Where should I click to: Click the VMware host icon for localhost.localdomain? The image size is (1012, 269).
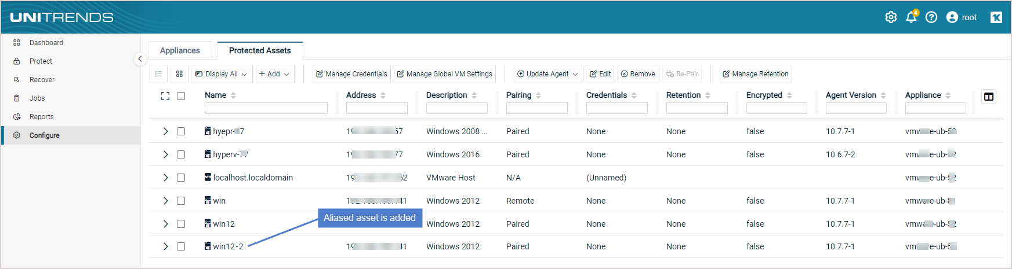click(x=208, y=177)
